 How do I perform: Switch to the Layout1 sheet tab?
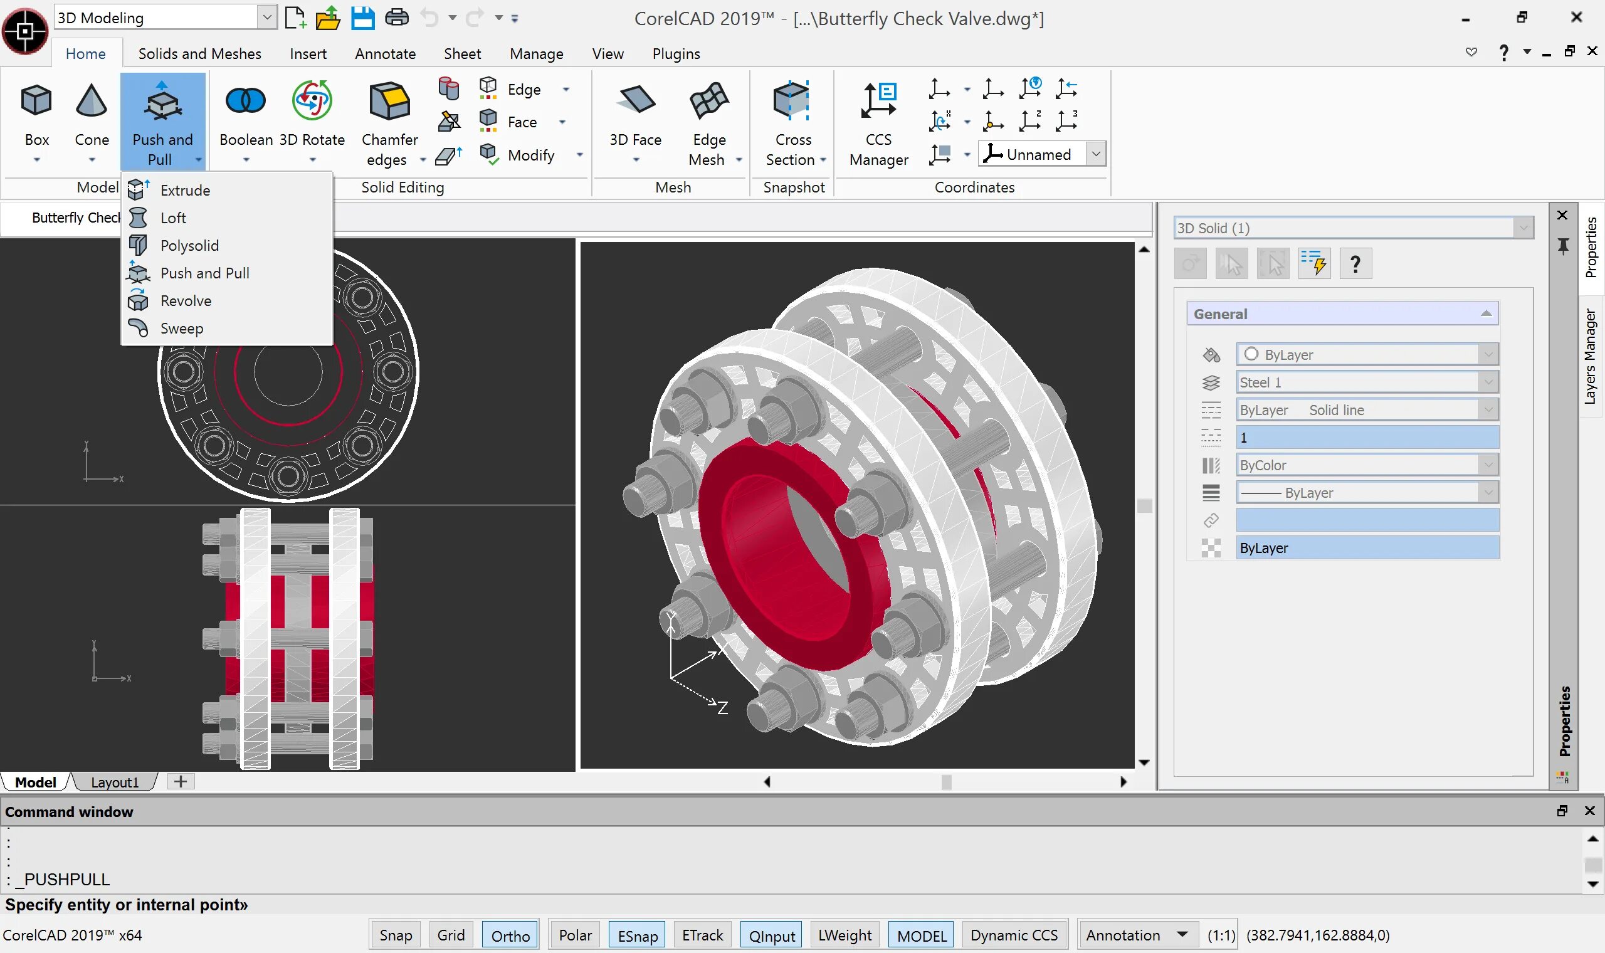[114, 782]
